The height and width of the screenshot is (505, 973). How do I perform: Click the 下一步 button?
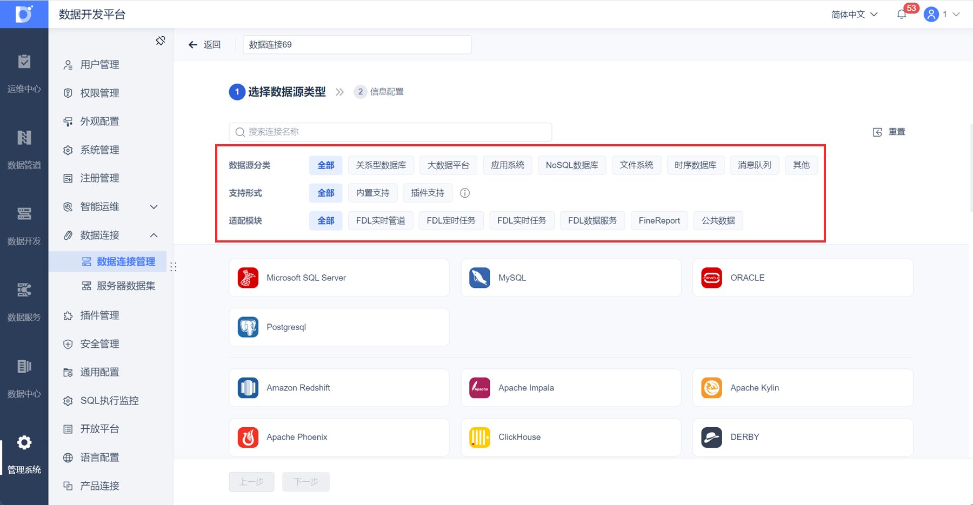306,482
